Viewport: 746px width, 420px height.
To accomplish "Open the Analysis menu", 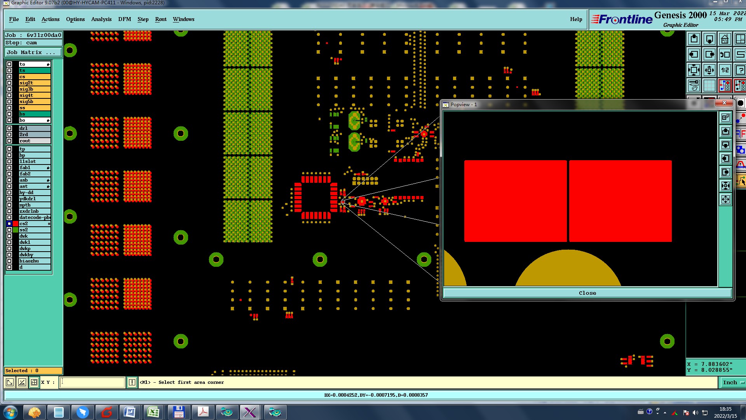I will click(101, 19).
